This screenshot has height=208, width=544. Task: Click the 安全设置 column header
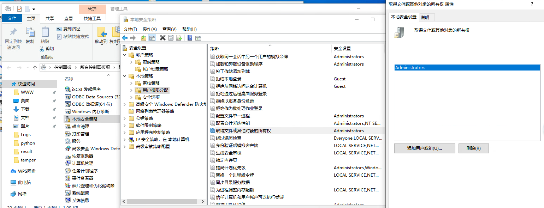pyautogui.click(x=358, y=49)
